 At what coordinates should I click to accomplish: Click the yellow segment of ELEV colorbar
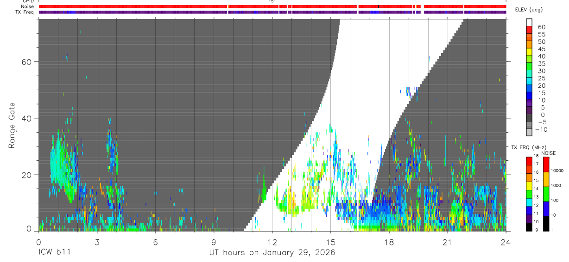529,51
